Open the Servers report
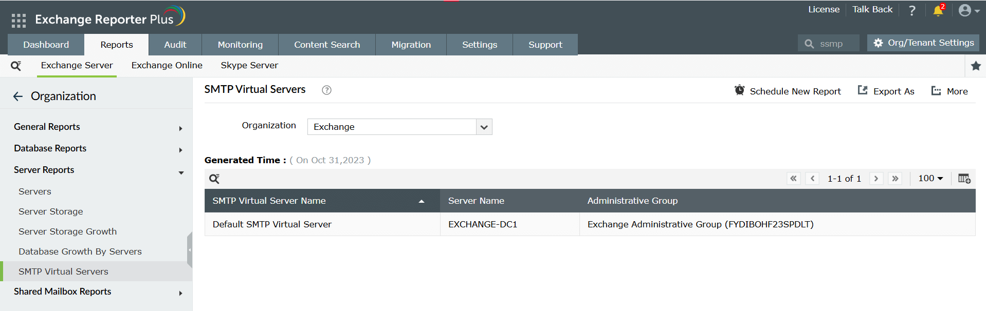The height and width of the screenshot is (311, 986). click(35, 191)
